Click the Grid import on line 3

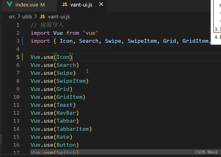(x=170, y=41)
